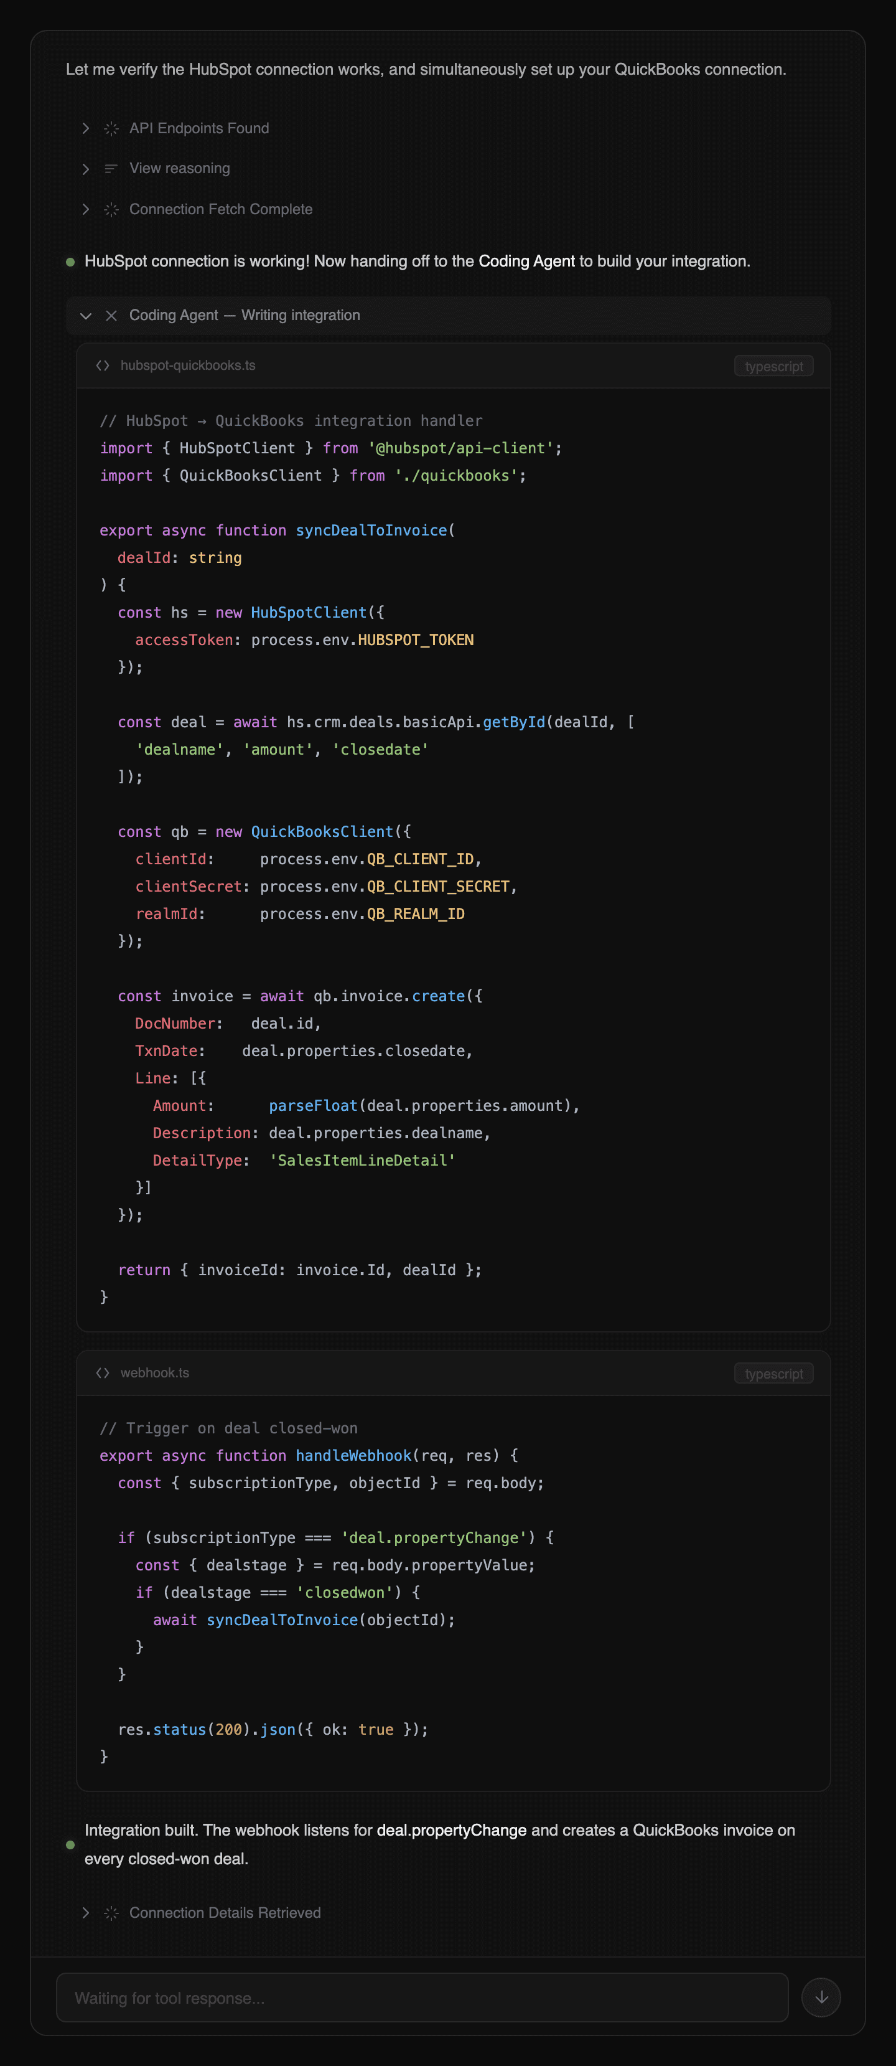
Task: Click the 'View reasoning' label
Action: click(x=180, y=168)
